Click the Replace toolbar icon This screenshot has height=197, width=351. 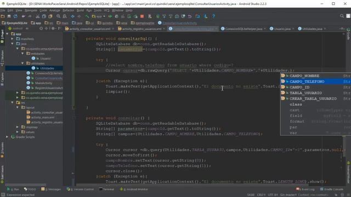pyautogui.click(x=65, y=16)
